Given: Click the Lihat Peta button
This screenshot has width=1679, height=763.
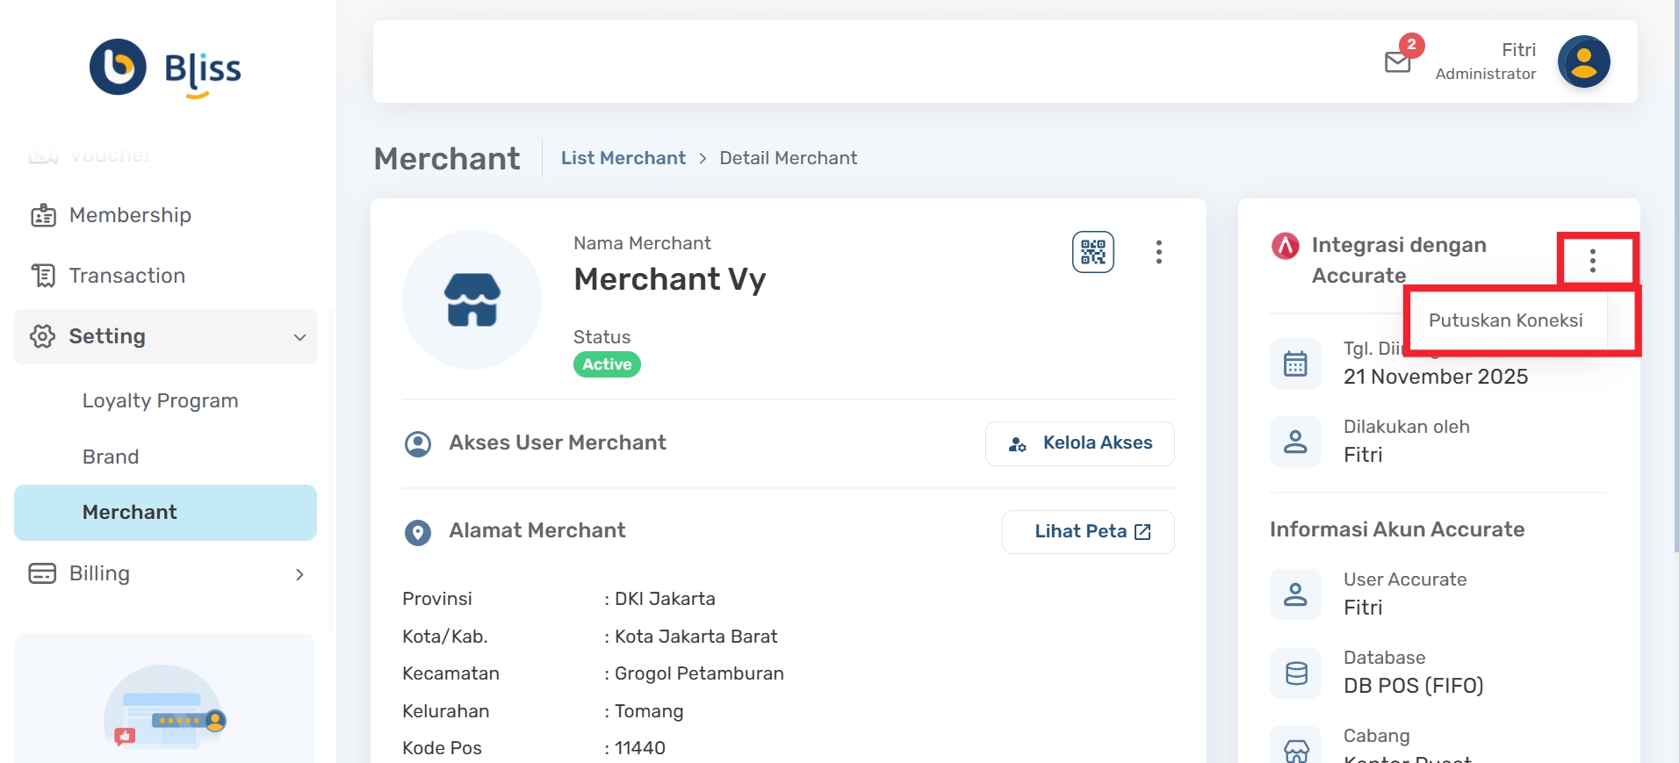Looking at the screenshot, I should click(1088, 532).
